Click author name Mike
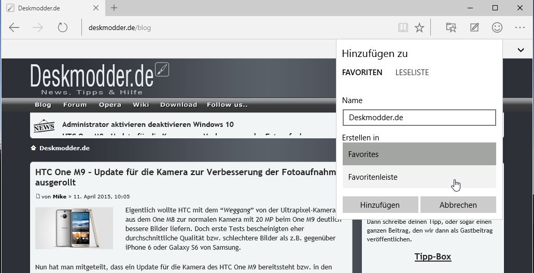534x273 pixels. 59,196
